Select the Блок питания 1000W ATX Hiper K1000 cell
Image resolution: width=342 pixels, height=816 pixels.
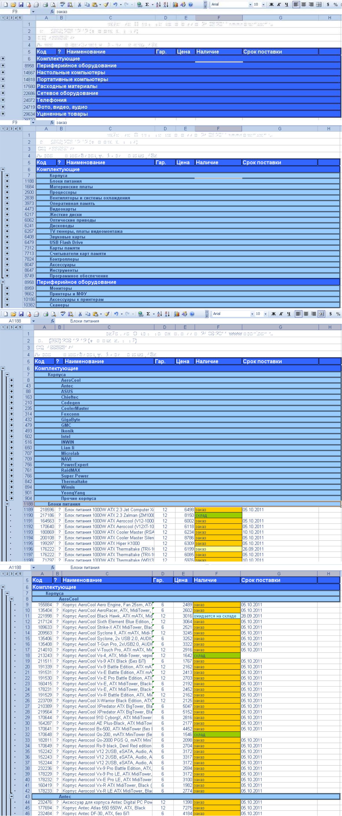[x=109, y=543]
